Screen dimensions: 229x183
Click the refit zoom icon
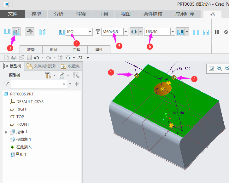pyautogui.click(x=211, y=68)
